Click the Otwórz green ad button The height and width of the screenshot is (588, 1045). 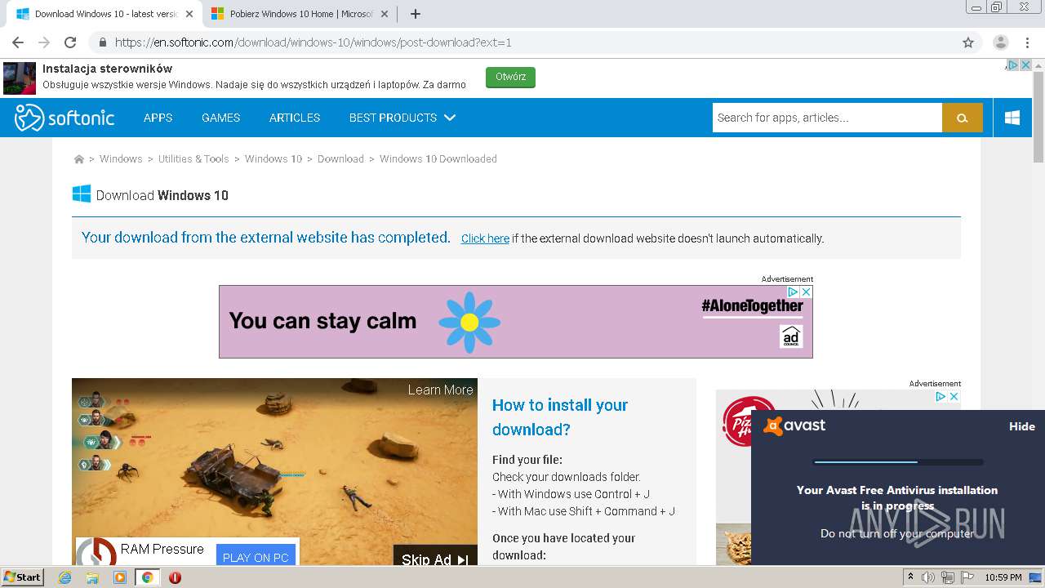[x=510, y=77]
